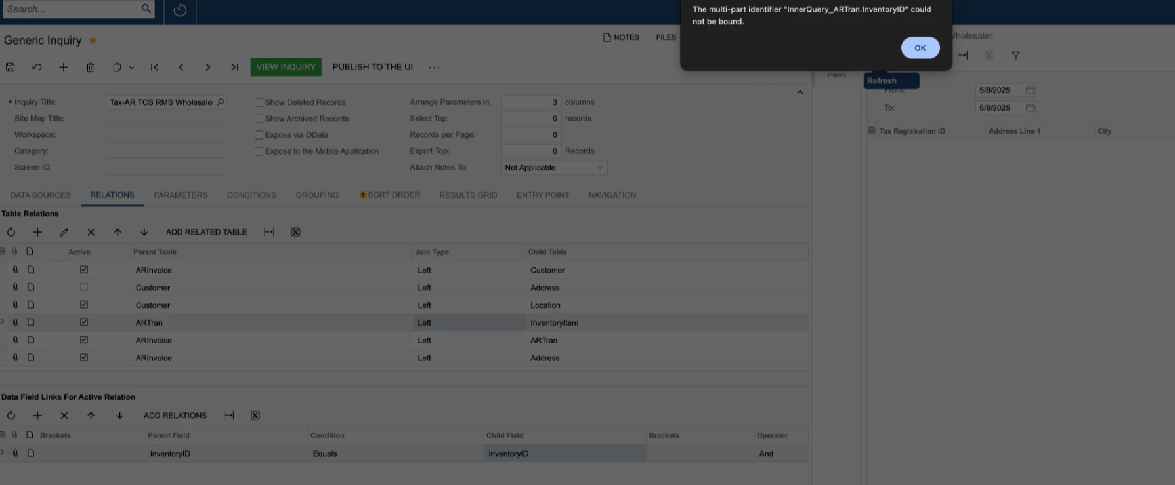This screenshot has width=1175, height=485.
Task: Click the Save icon in the inquiry toolbar
Action: pyautogui.click(x=11, y=67)
